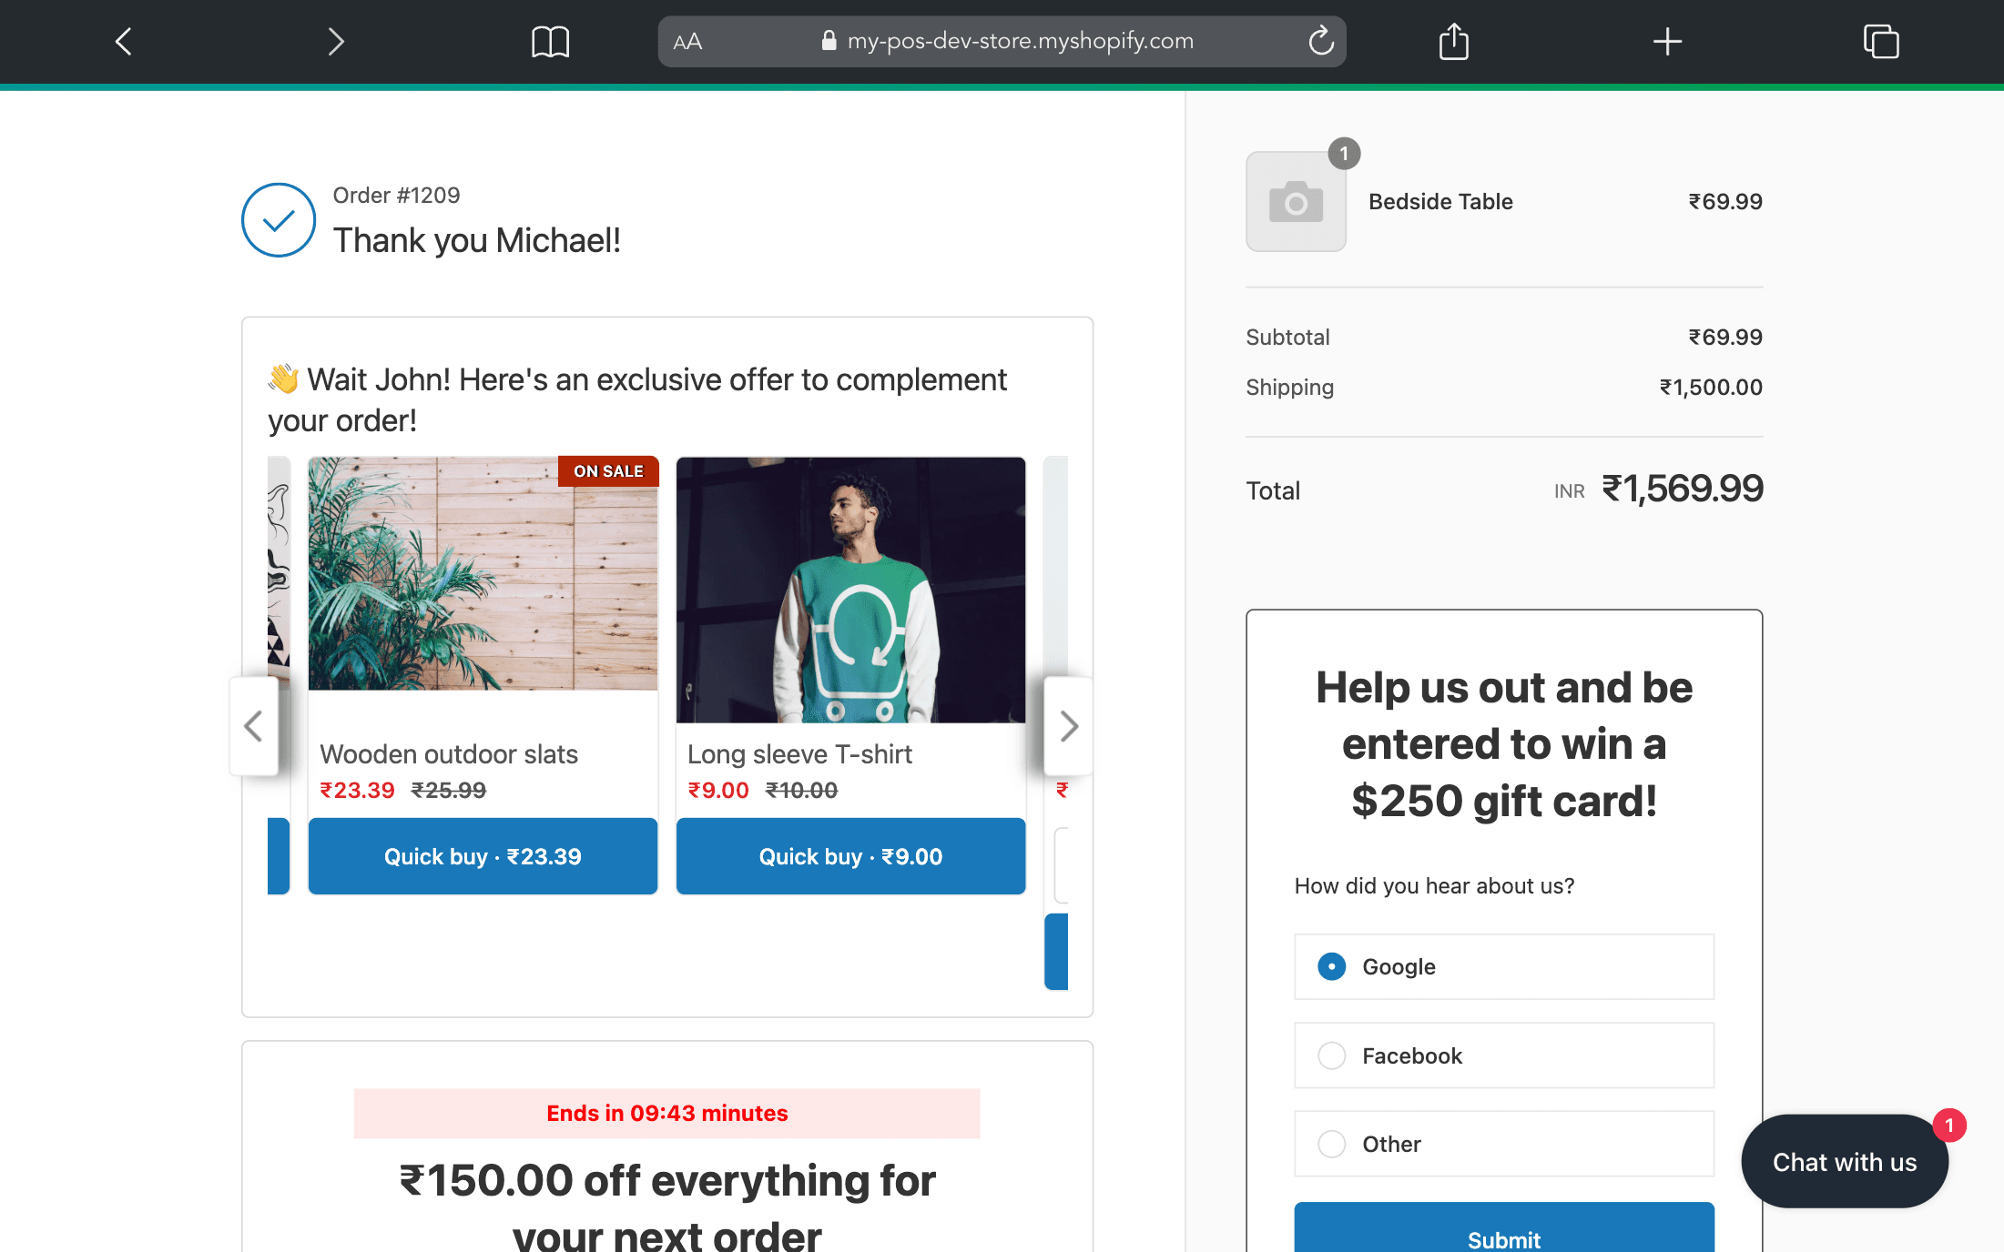
Task: Go back in carousel with previous arrow
Action: point(255,725)
